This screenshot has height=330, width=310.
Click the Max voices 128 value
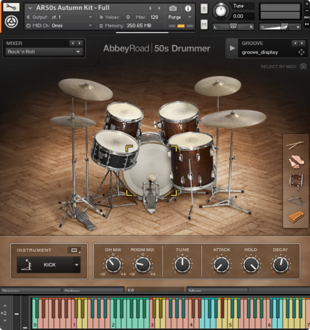pos(154,17)
